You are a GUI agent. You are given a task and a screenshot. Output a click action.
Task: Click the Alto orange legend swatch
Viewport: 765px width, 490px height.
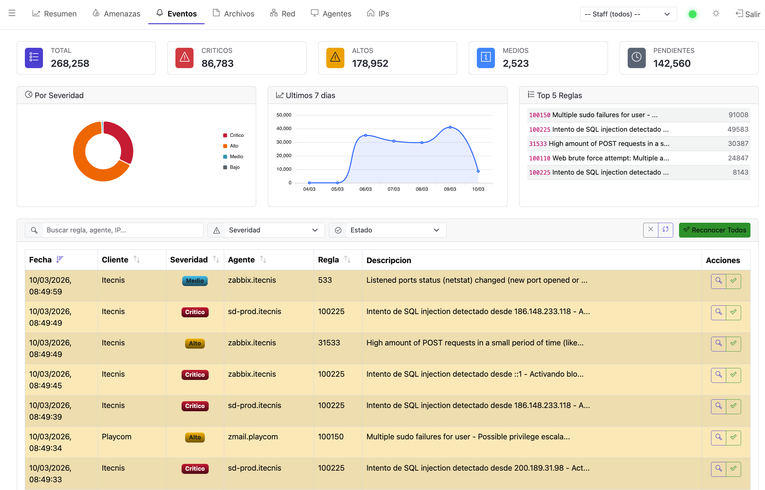pyautogui.click(x=225, y=146)
